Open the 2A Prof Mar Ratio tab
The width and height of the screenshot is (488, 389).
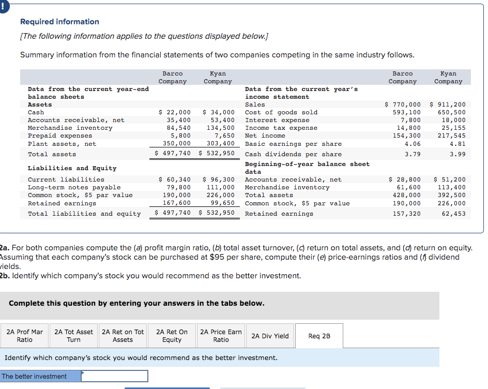pos(25,336)
